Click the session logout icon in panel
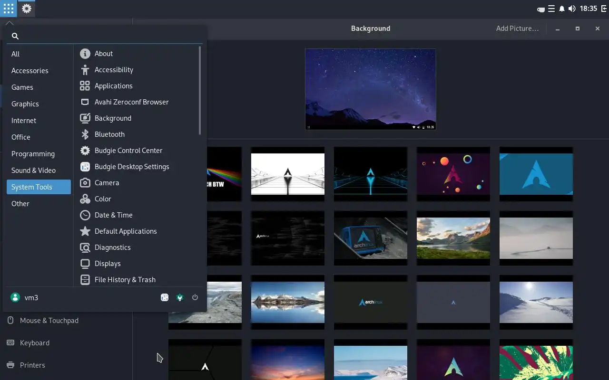 click(x=604, y=9)
